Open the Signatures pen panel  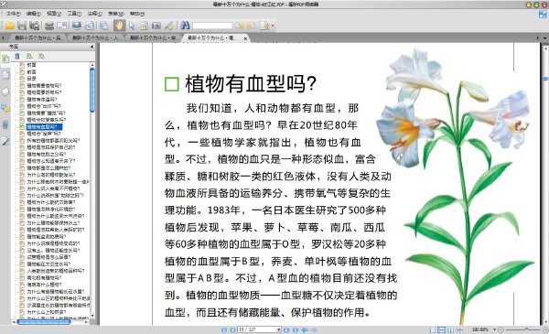click(x=5, y=142)
